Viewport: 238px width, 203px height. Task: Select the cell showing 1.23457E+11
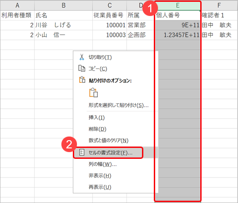pyautogui.click(x=178, y=35)
